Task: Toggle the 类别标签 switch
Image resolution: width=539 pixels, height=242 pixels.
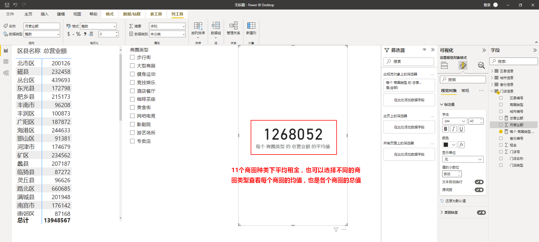Action: 481,212
